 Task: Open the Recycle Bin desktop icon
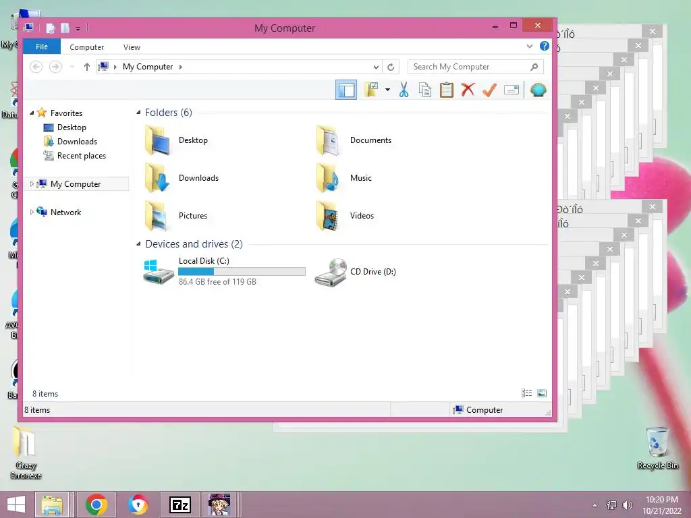pos(657,448)
